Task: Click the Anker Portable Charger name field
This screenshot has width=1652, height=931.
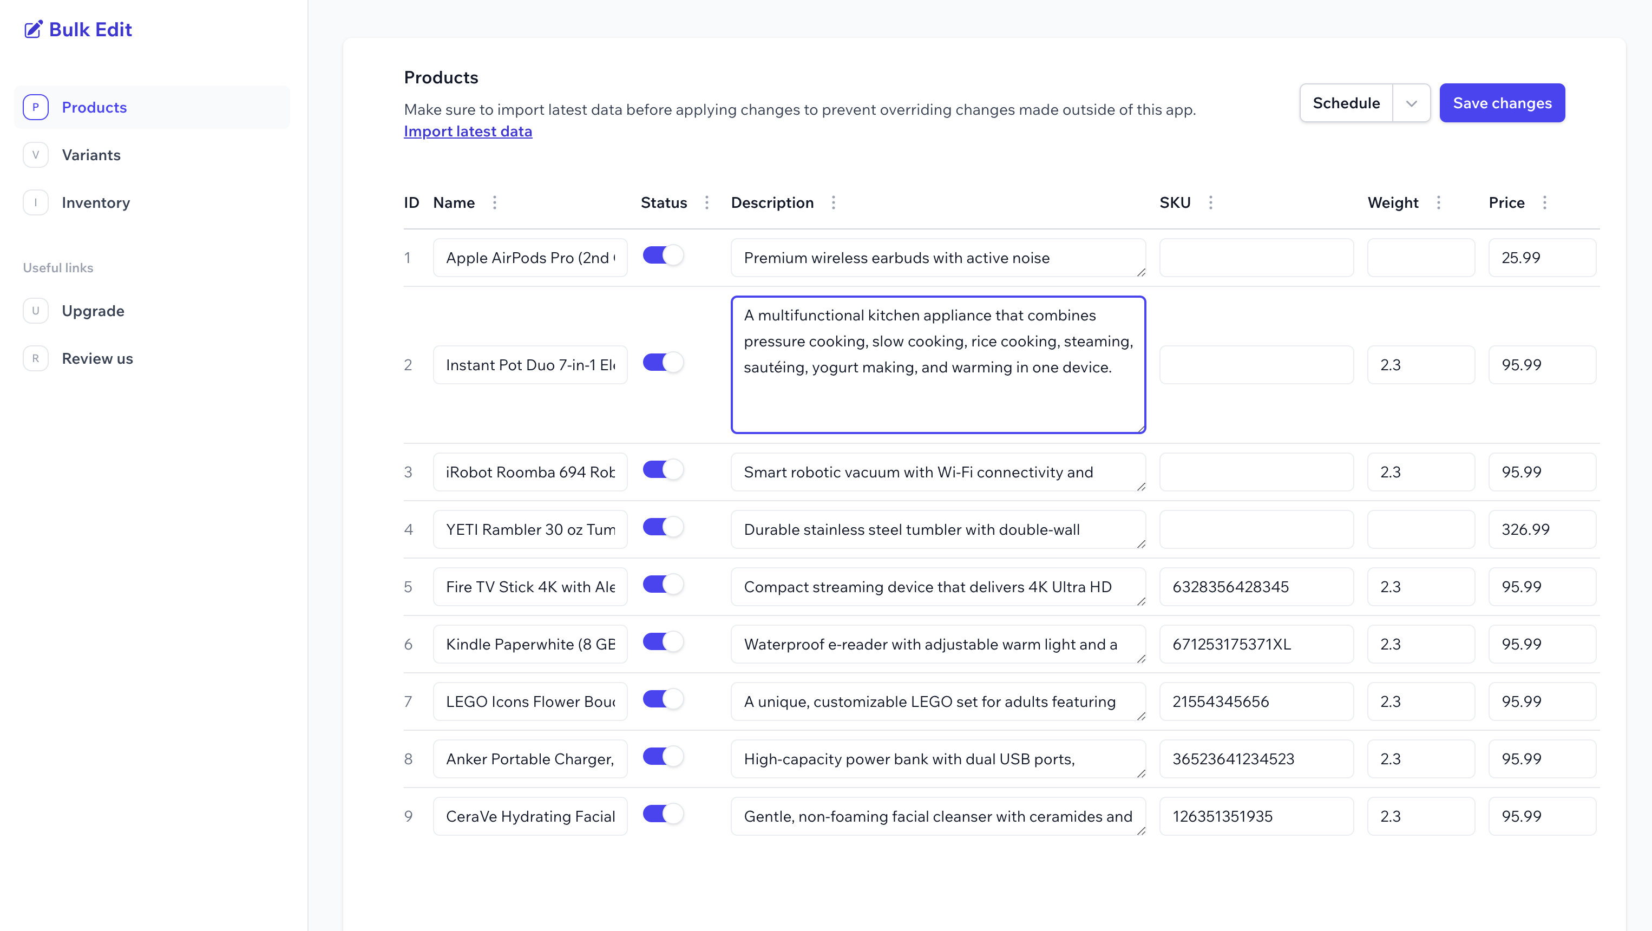Action: pos(530,759)
